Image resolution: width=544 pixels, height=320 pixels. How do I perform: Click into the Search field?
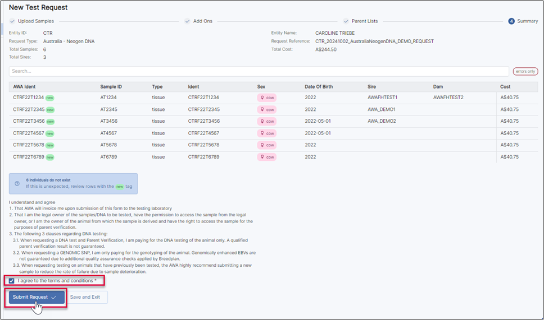(x=259, y=71)
